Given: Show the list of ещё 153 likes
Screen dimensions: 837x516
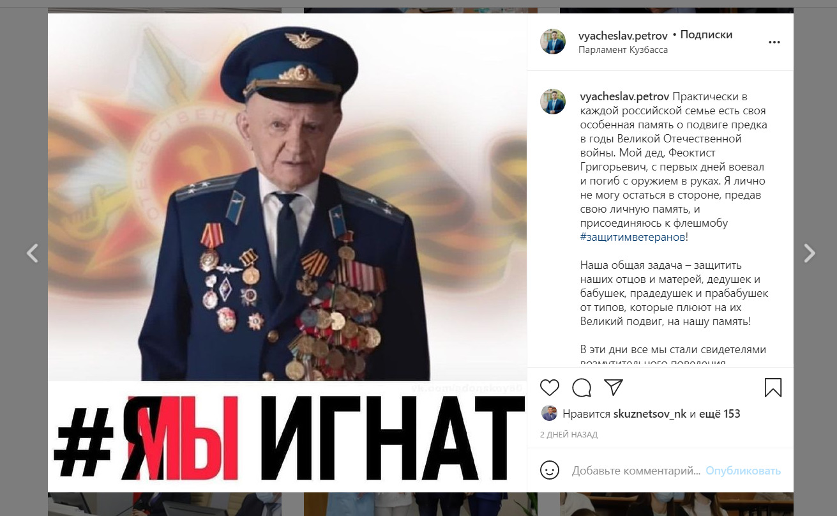Looking at the screenshot, I should pos(720,414).
